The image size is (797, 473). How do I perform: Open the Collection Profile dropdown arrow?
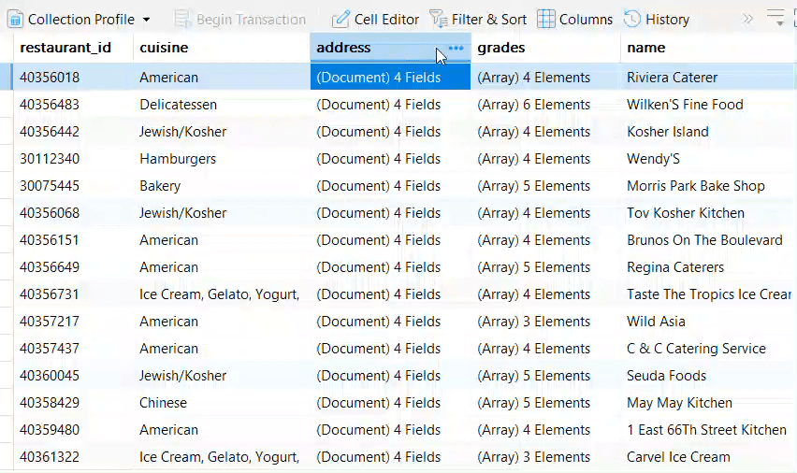(x=146, y=20)
